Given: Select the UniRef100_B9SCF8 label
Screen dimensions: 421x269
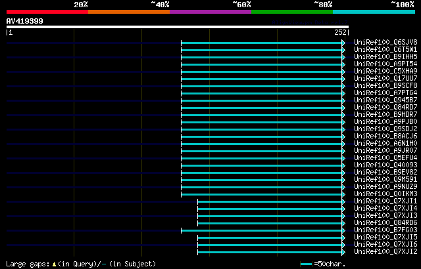Looking at the screenshot, I should click(x=385, y=86).
